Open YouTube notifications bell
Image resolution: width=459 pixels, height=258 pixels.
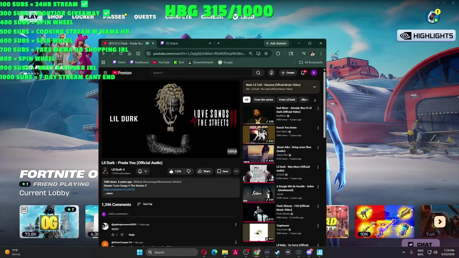point(303,73)
